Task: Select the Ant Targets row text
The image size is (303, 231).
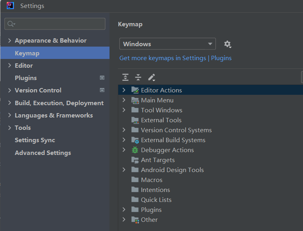Action: (158, 160)
